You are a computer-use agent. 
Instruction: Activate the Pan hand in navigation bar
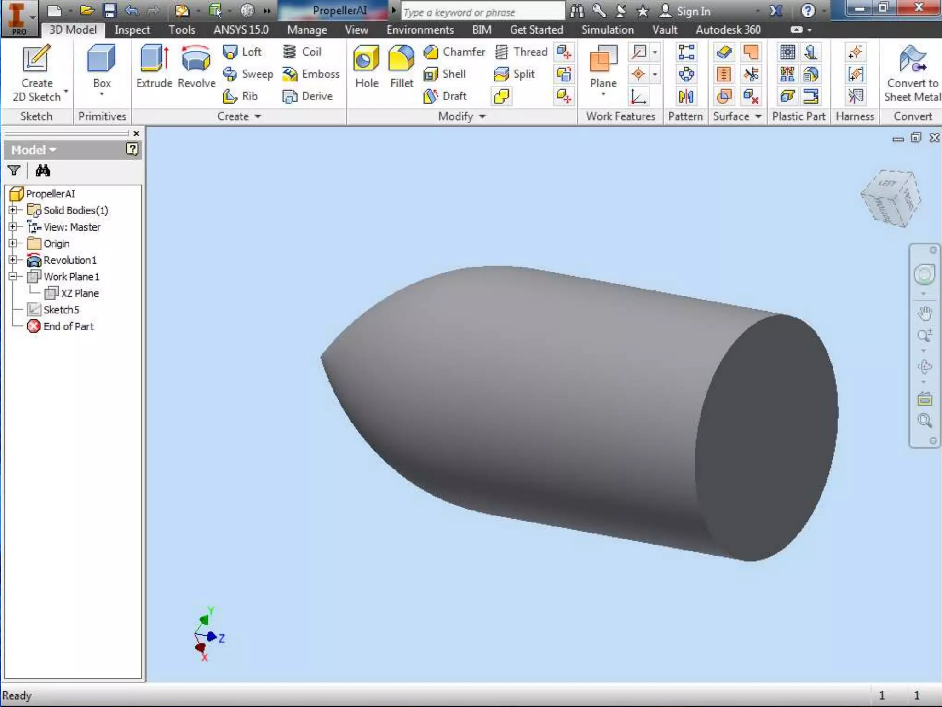[x=925, y=313]
